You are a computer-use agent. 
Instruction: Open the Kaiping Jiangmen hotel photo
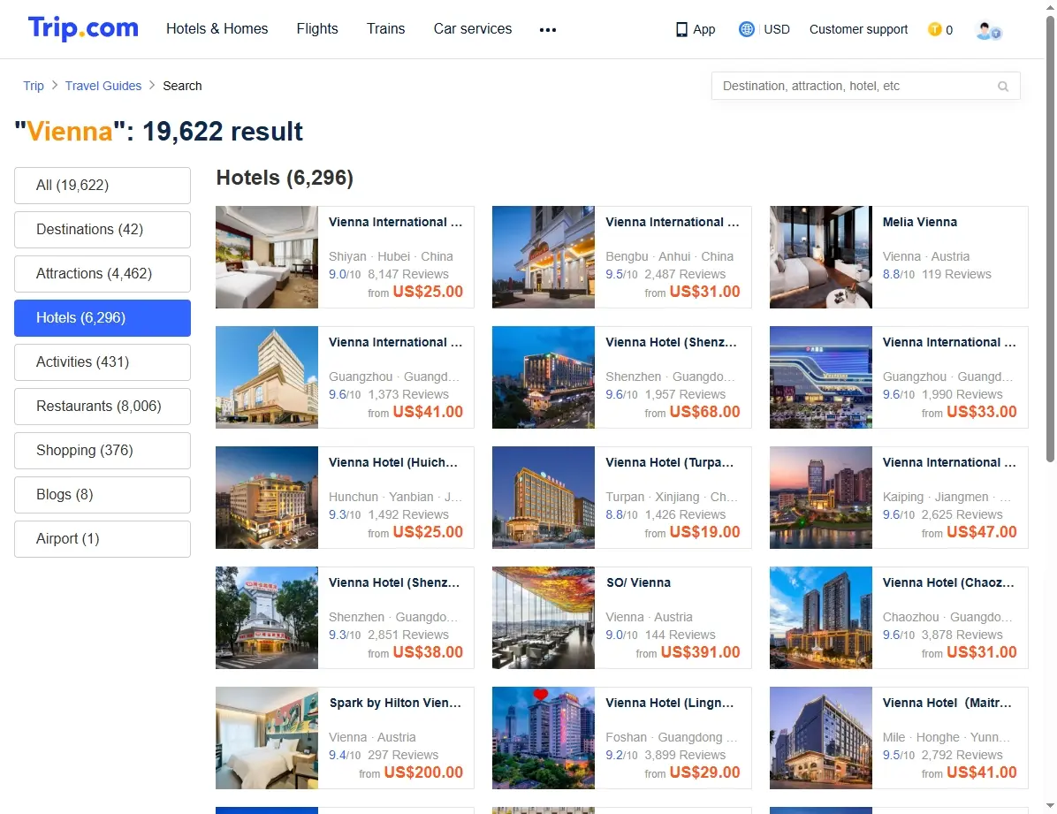(x=821, y=498)
